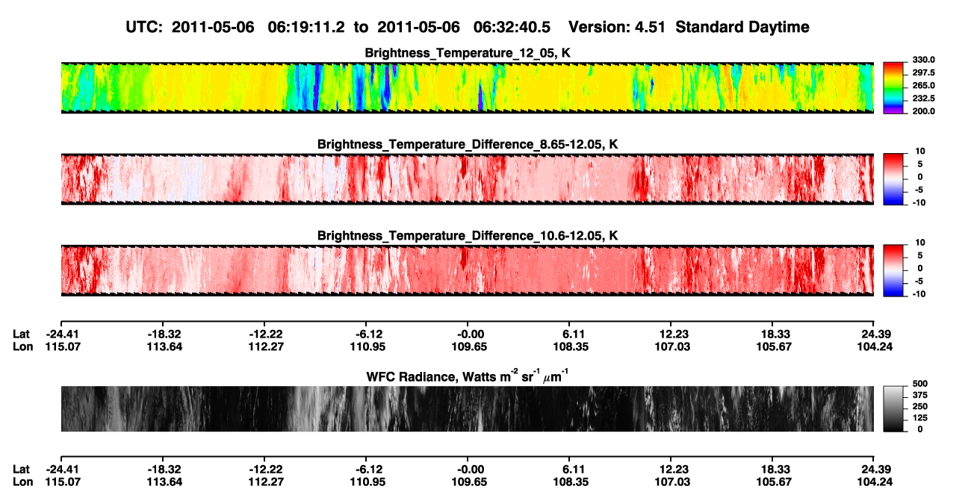
Task: Click the 8.65-12.05 temperature difference image strip
Action: click(x=468, y=179)
